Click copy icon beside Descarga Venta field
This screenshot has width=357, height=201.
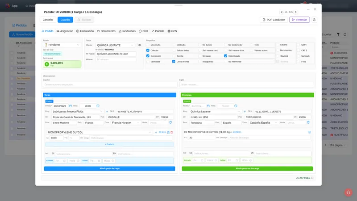[308, 122]
